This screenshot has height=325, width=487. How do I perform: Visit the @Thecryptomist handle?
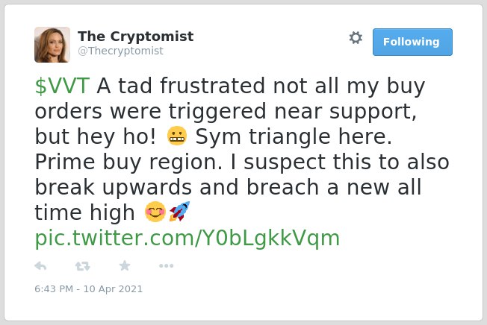pos(120,51)
